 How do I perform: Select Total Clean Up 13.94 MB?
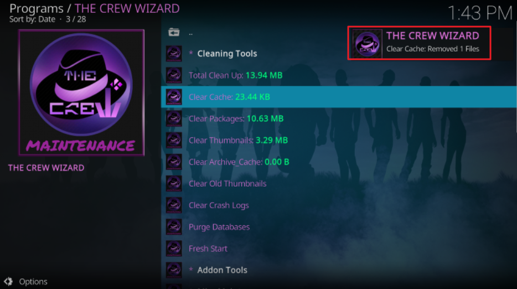(x=339, y=75)
